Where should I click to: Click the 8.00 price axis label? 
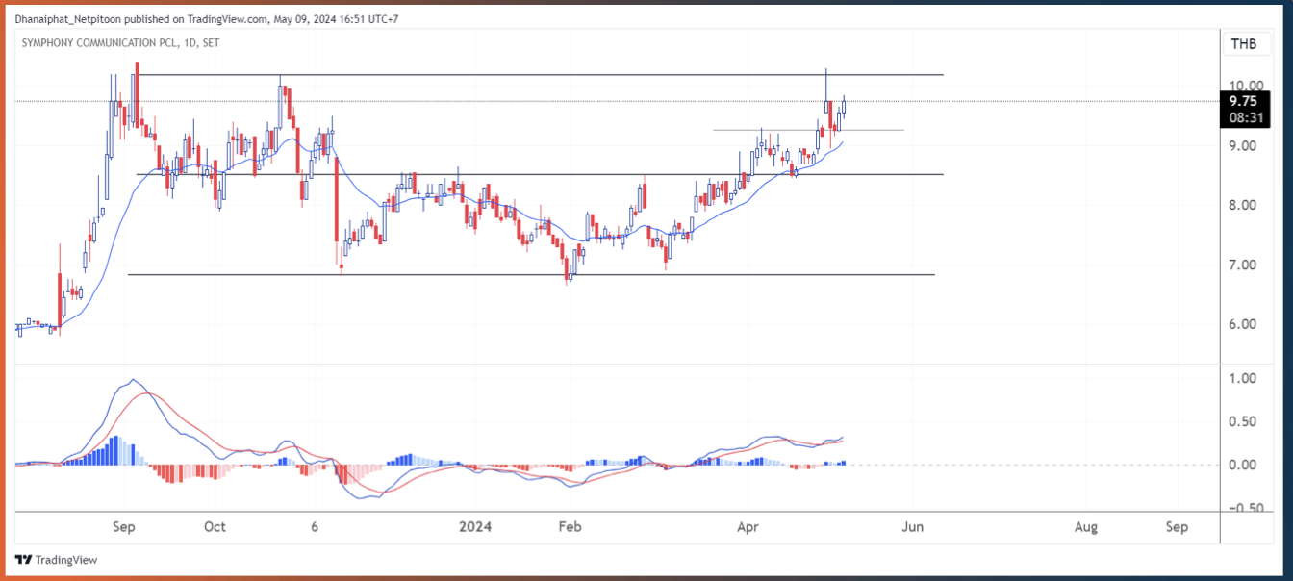coord(1244,205)
